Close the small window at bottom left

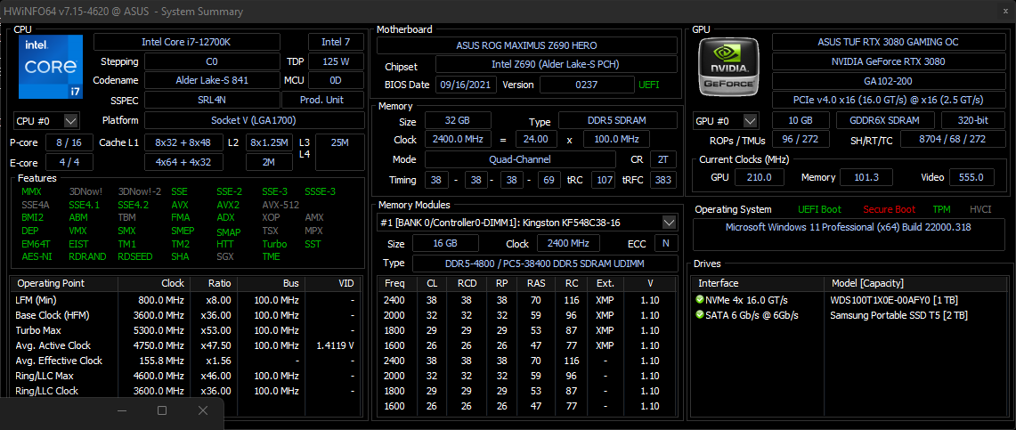(203, 410)
